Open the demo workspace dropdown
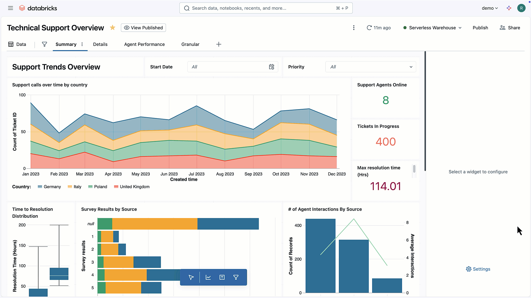 coord(490,8)
